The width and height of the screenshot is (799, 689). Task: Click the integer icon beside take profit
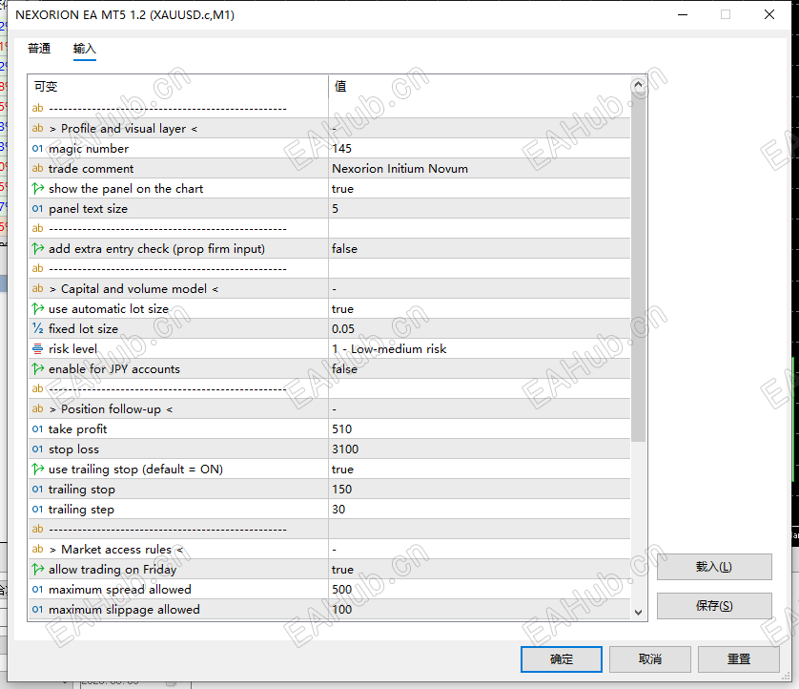pyautogui.click(x=37, y=428)
